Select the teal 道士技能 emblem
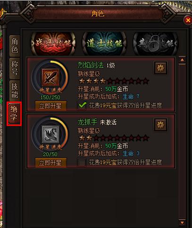This screenshot has width=192, height=228. pos(104,44)
